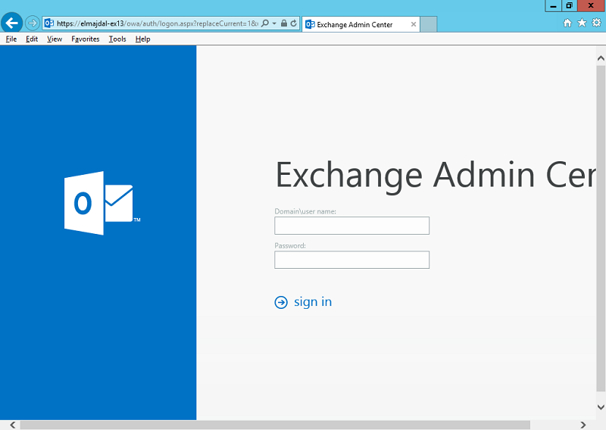Close the Exchange Admin Center tab
Image resolution: width=606 pixels, height=430 pixels.
414,24
